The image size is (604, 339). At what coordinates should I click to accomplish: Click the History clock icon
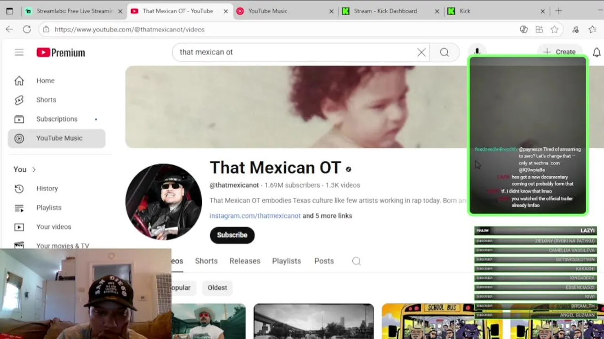tap(19, 189)
